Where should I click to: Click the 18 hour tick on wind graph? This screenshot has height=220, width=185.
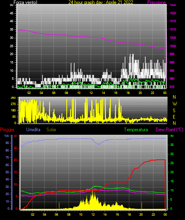click(x=128, y=93)
